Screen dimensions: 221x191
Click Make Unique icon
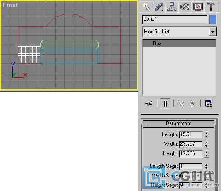tap(181, 104)
